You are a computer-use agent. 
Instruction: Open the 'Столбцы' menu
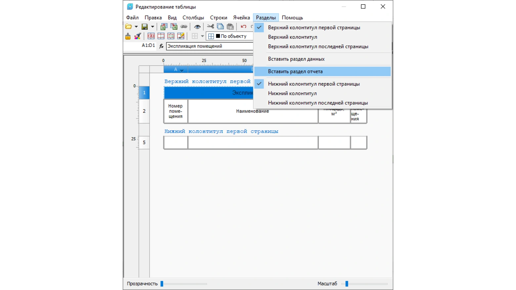(x=193, y=18)
